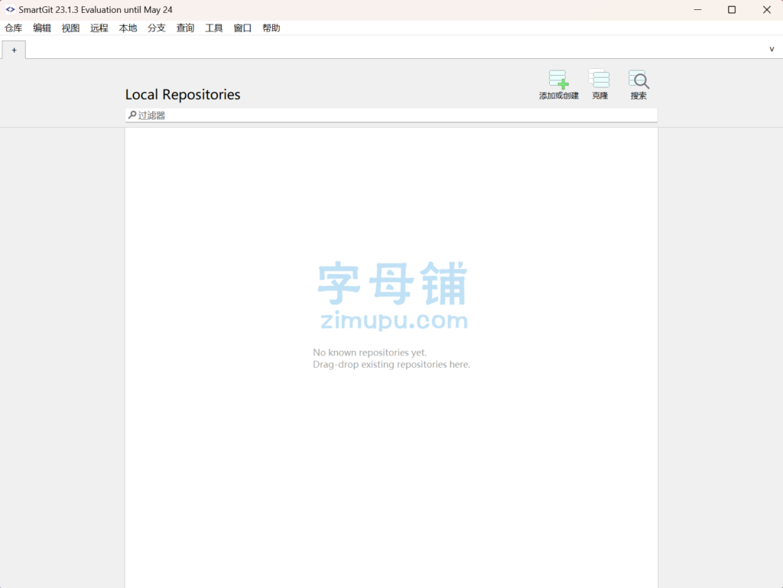Image resolution: width=783 pixels, height=588 pixels.
Task: Open the 编辑 menu
Action: click(42, 28)
